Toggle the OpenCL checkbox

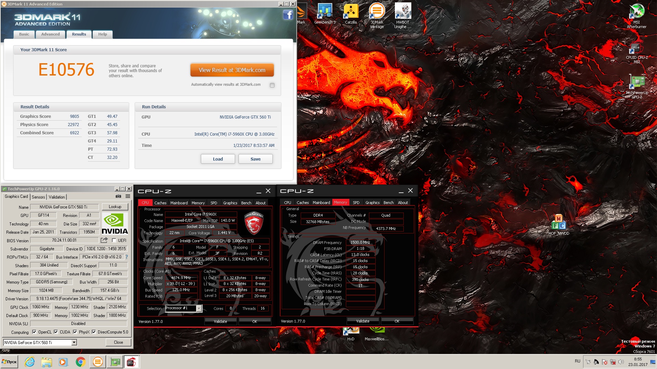(34, 332)
